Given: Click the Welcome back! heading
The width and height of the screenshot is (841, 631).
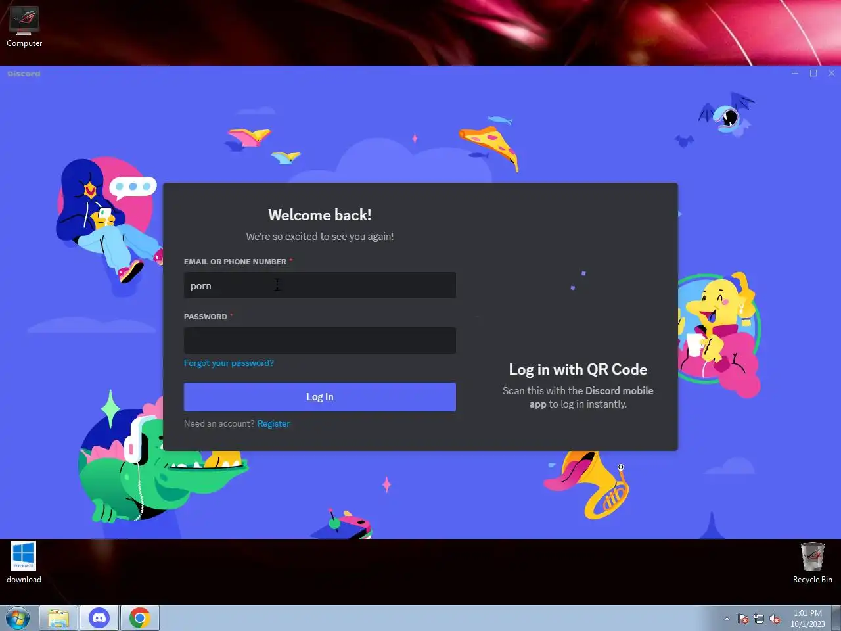Looking at the screenshot, I should pyautogui.click(x=320, y=215).
